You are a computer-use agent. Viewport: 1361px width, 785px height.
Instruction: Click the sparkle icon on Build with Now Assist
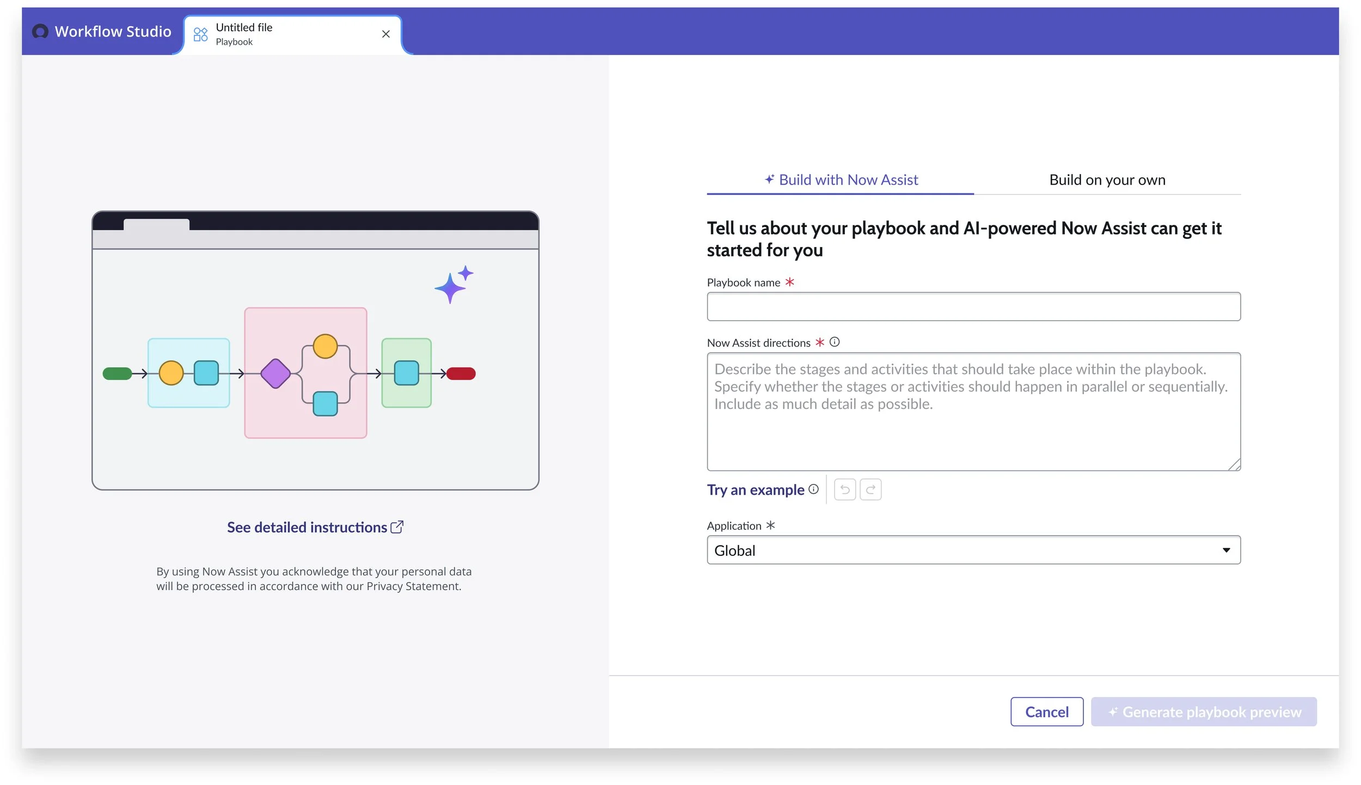click(x=769, y=179)
